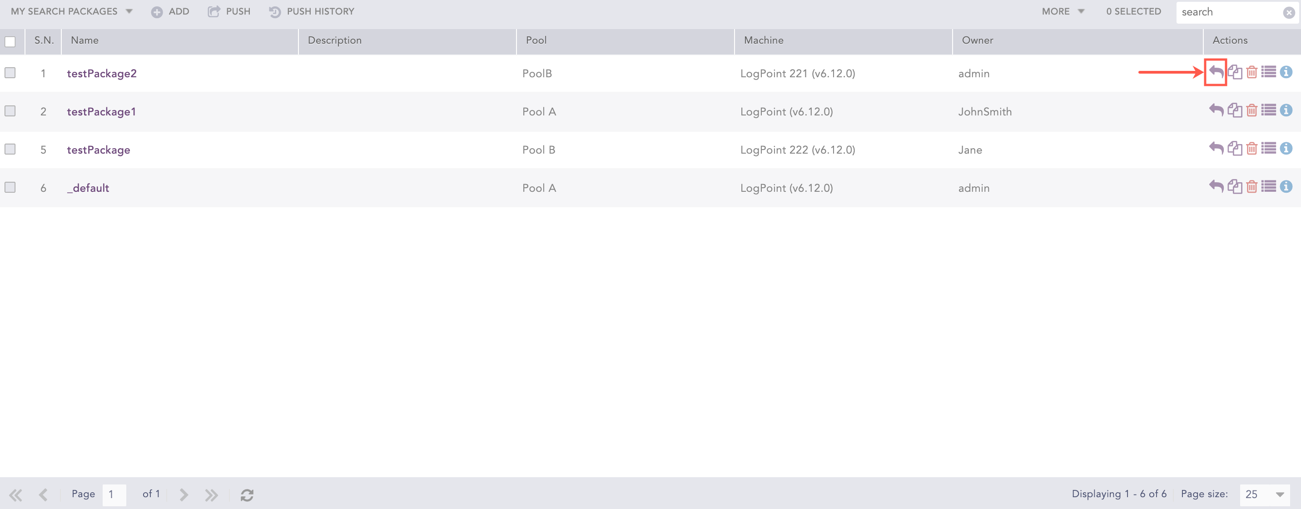The height and width of the screenshot is (509, 1301).
Task: Toggle the select-all header checkbox
Action: click(10, 41)
